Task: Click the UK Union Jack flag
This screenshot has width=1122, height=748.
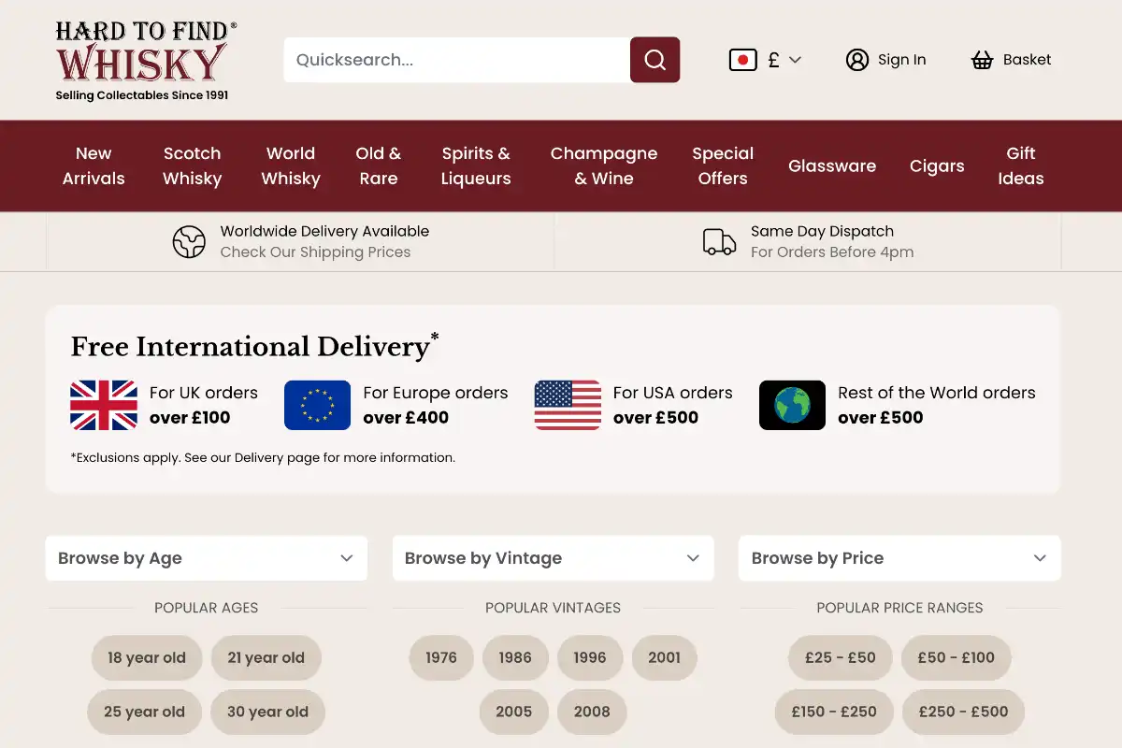Action: pyautogui.click(x=104, y=405)
